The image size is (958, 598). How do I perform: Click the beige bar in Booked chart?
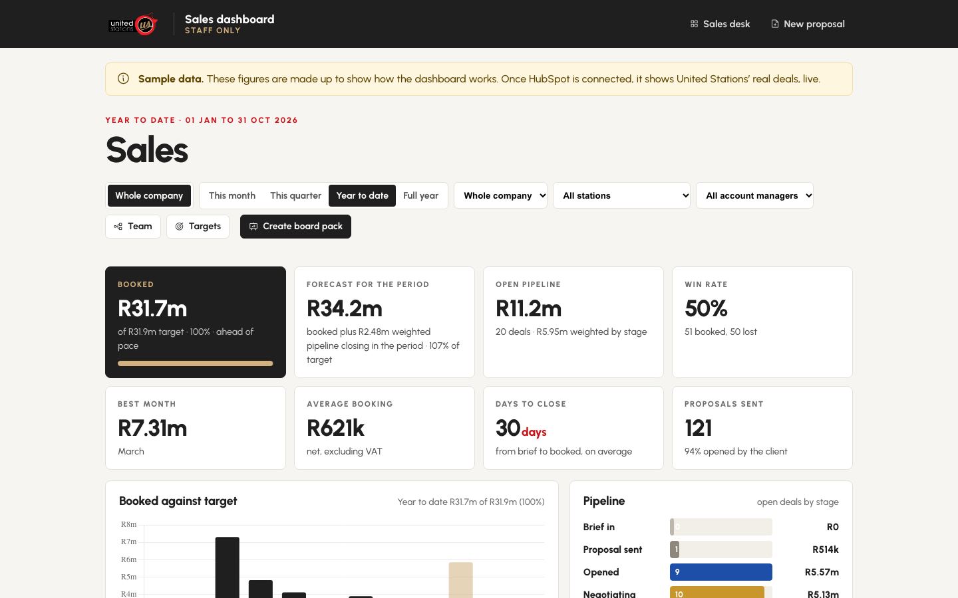pyautogui.click(x=461, y=580)
